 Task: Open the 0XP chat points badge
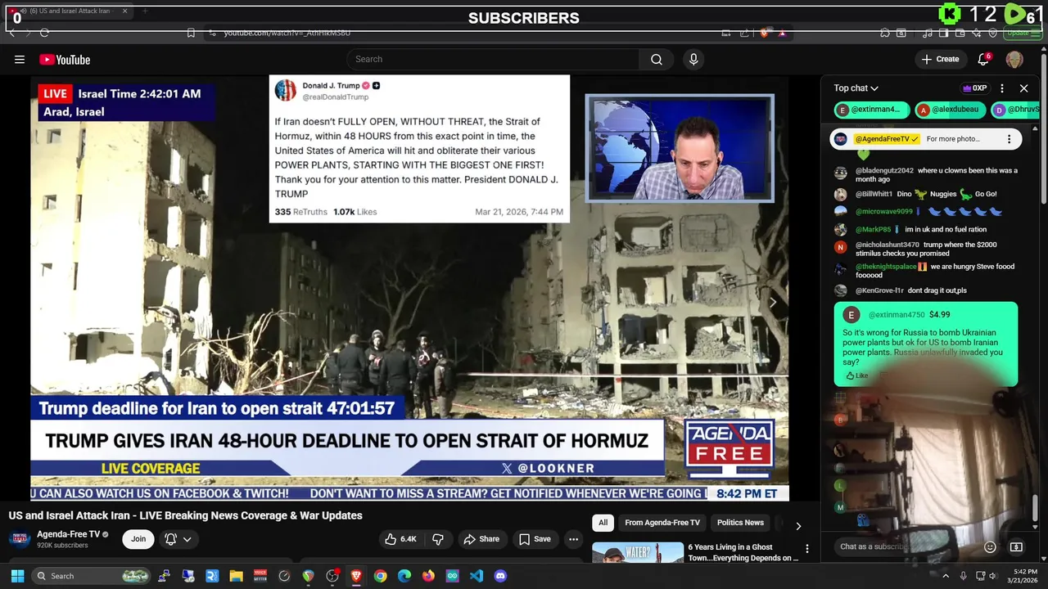point(974,88)
